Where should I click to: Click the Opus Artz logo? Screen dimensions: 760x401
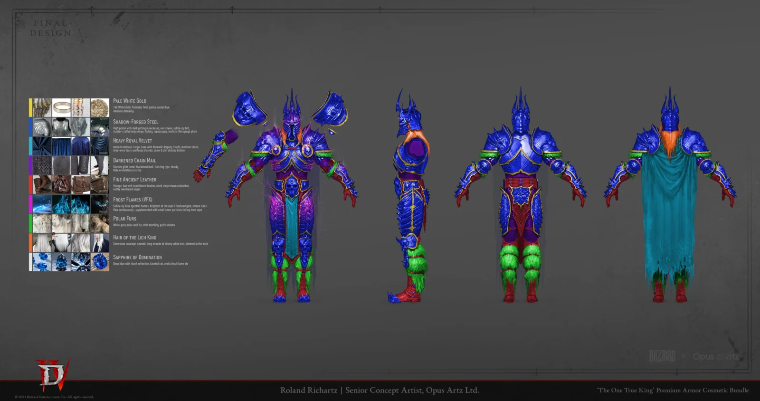[x=716, y=356]
